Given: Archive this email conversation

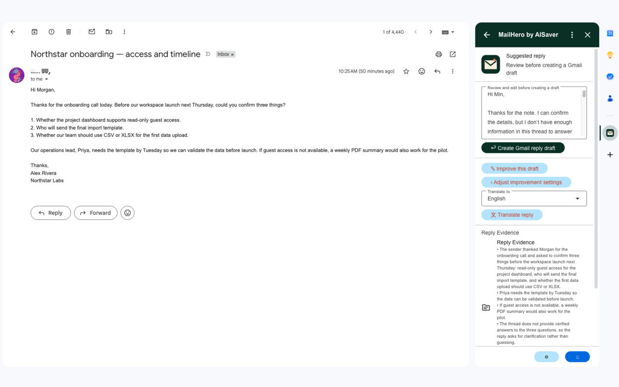Looking at the screenshot, I should pyautogui.click(x=34, y=32).
